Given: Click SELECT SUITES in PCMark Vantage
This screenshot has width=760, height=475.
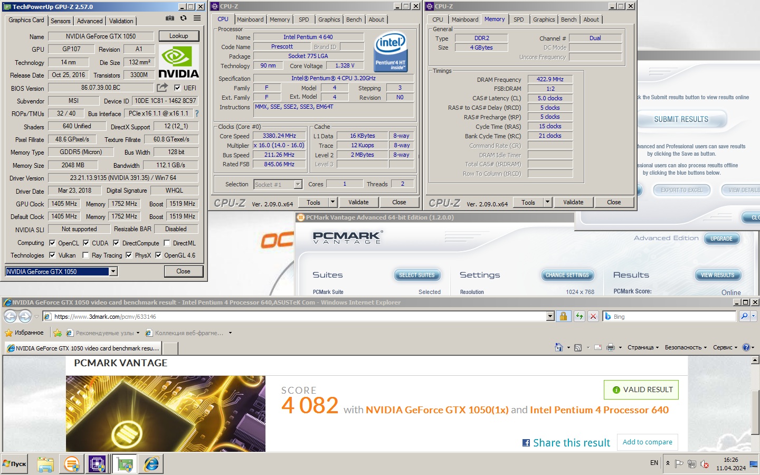Looking at the screenshot, I should click(x=417, y=275).
